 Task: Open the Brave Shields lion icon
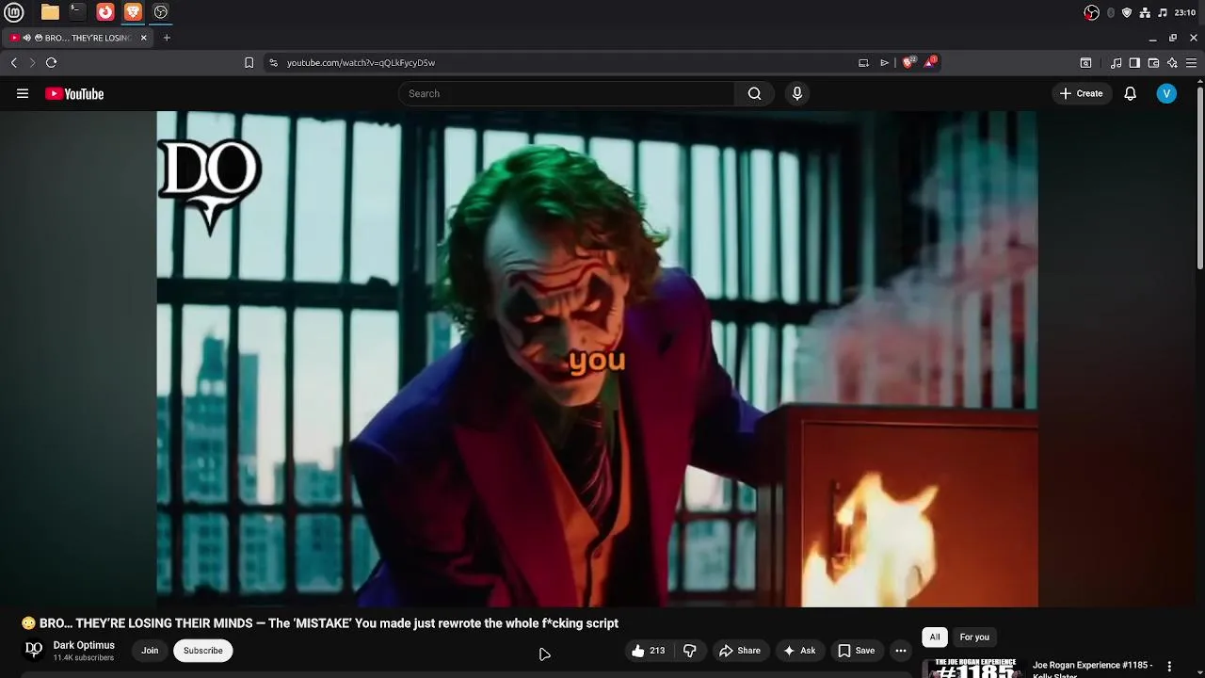tap(908, 62)
